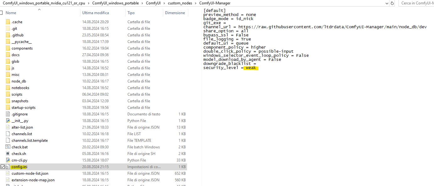Viewport: 434px width, 186px height.
Task: Toggle the select-all checkbox in header
Action: click(1, 13)
